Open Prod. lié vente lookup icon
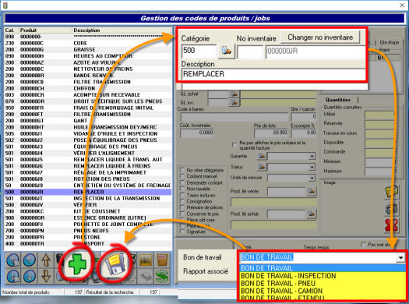Image resolution: width=409 pixels, height=304 pixels. click(x=311, y=192)
